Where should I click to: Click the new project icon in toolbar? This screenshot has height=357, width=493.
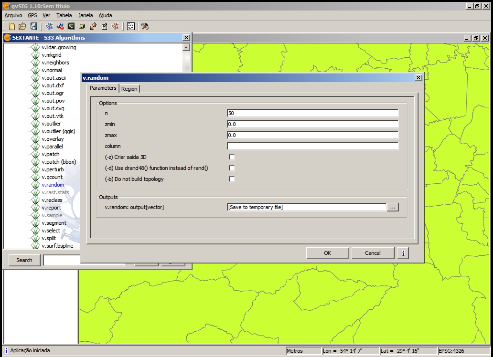pyautogui.click(x=11, y=26)
